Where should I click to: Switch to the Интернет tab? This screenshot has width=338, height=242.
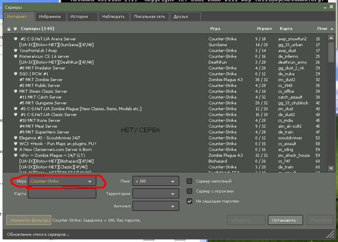19,17
